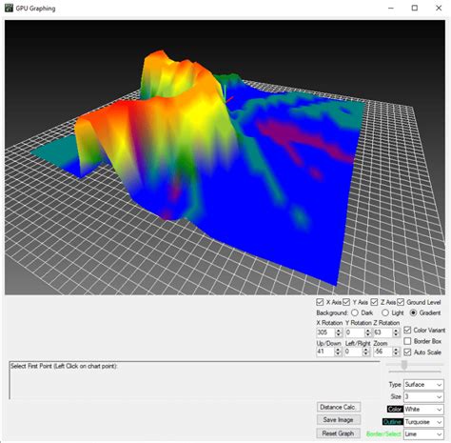This screenshot has width=451, height=443.
Task: Toggle the Y Axis checkbox
Action: click(346, 302)
